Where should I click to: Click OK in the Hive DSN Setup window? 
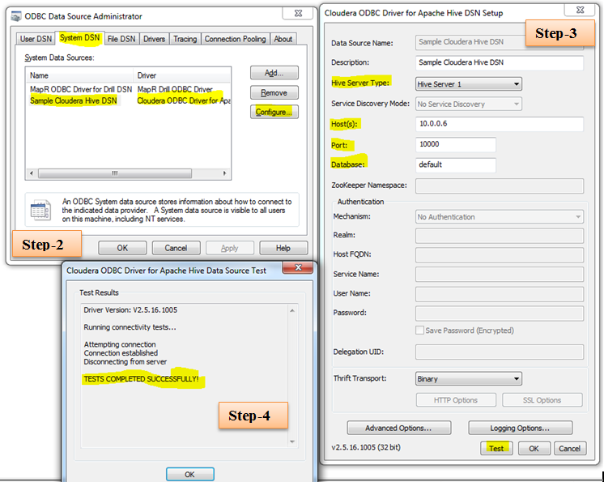(x=534, y=449)
